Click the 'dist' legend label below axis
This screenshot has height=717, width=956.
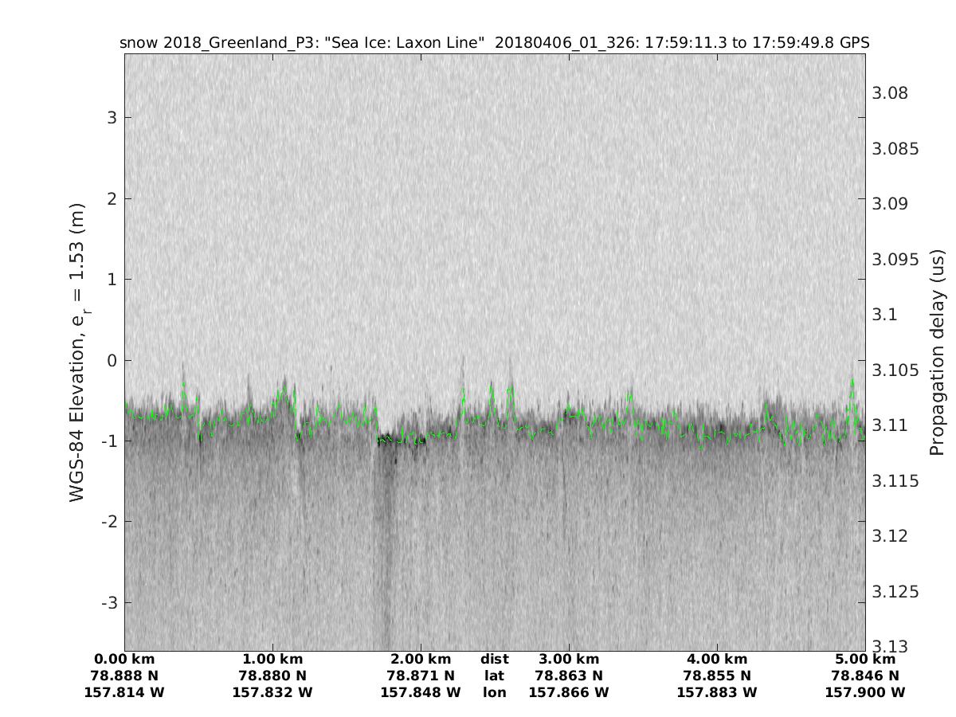pyautogui.click(x=495, y=660)
